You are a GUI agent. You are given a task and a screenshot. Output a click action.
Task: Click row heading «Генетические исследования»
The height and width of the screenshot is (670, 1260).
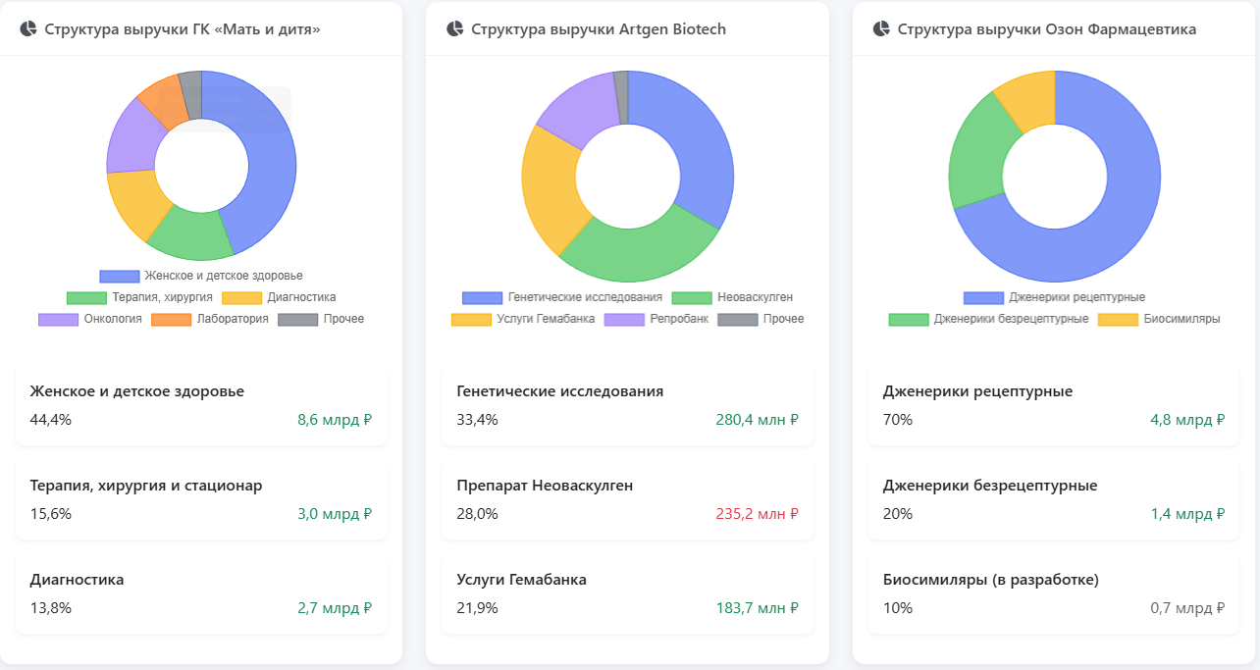point(560,391)
